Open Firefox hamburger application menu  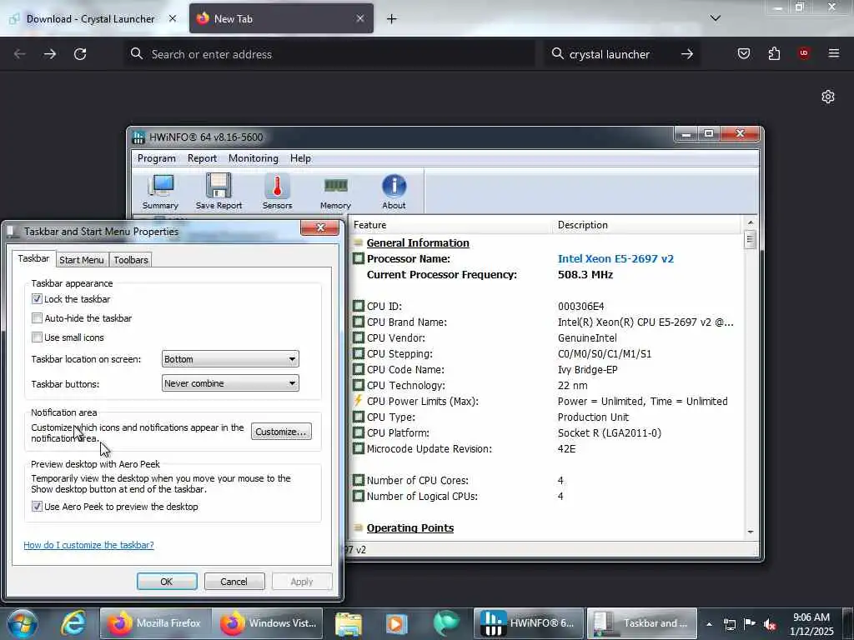pos(834,53)
